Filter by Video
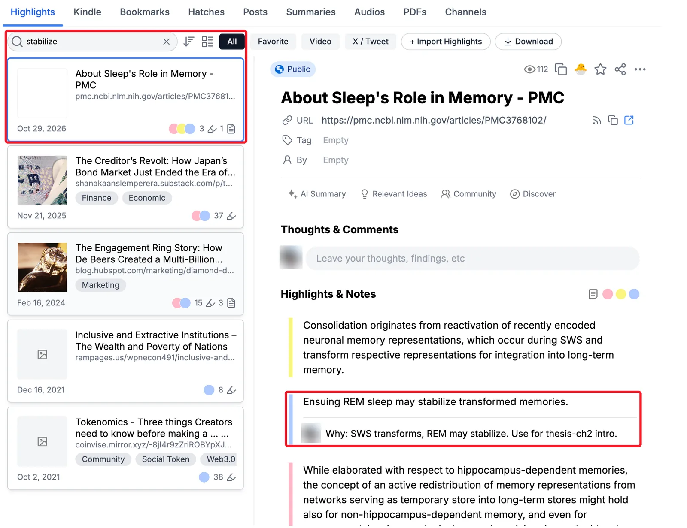The image size is (687, 528). pyautogui.click(x=320, y=42)
